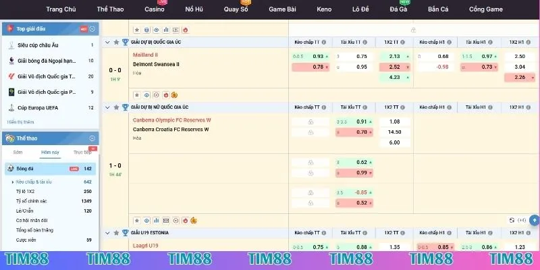Click the Hiển thị thêm link
Screen dimensions: 540x270
click(20, 122)
